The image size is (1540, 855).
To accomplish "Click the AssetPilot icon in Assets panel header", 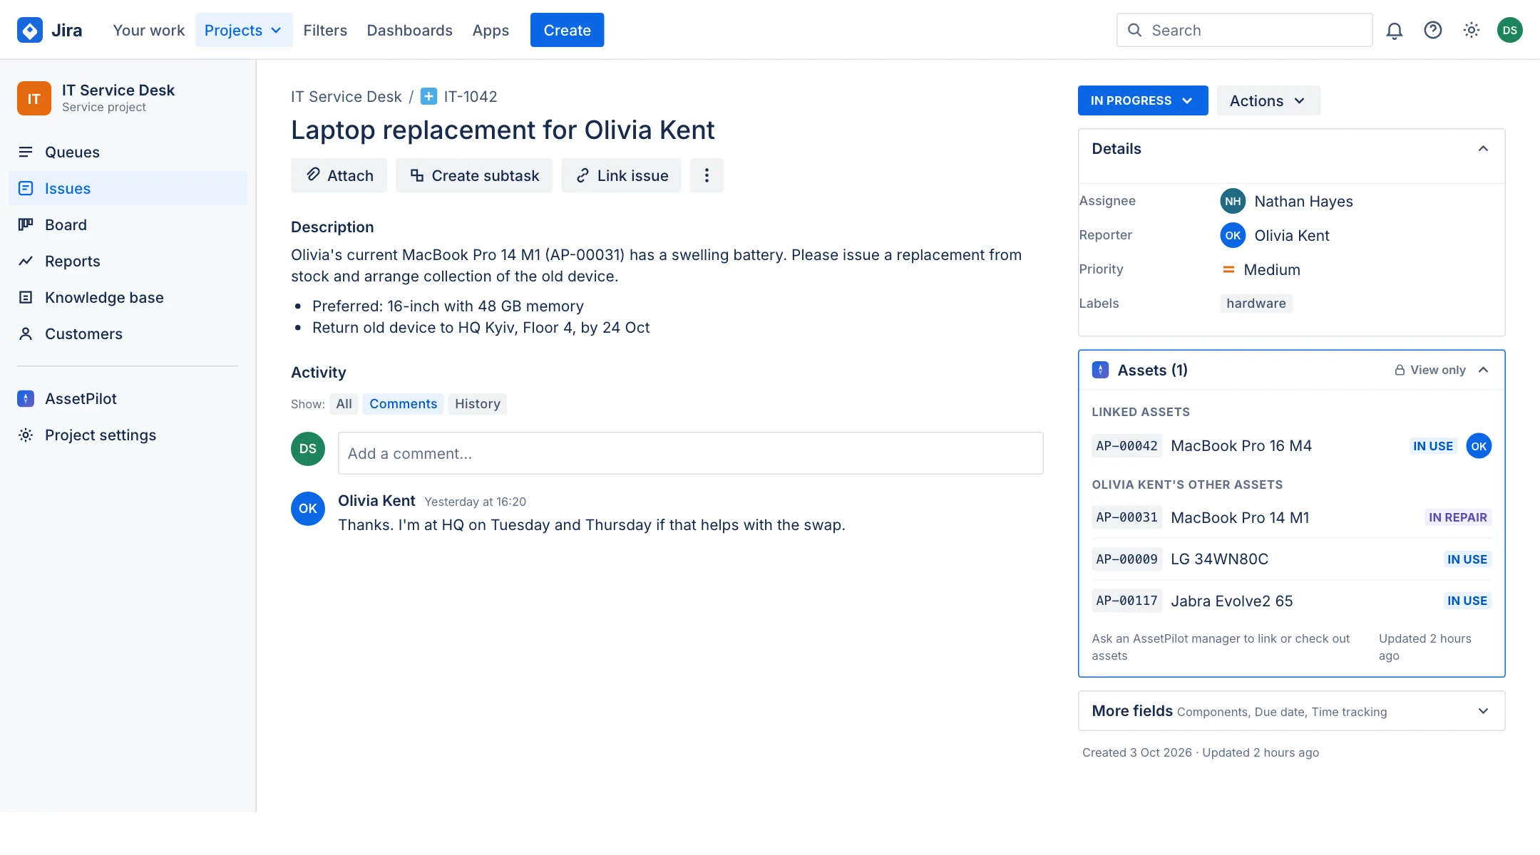I will (x=1100, y=370).
